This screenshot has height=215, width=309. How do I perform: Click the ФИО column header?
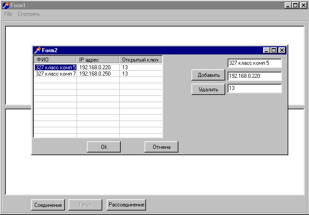click(55, 59)
